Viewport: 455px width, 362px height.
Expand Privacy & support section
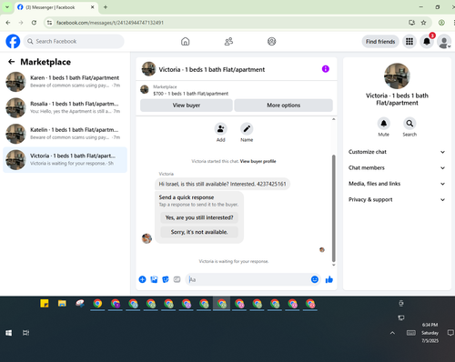(x=397, y=199)
